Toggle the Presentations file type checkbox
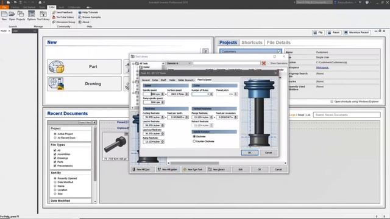The image size is (390, 219). pyautogui.click(x=55, y=165)
